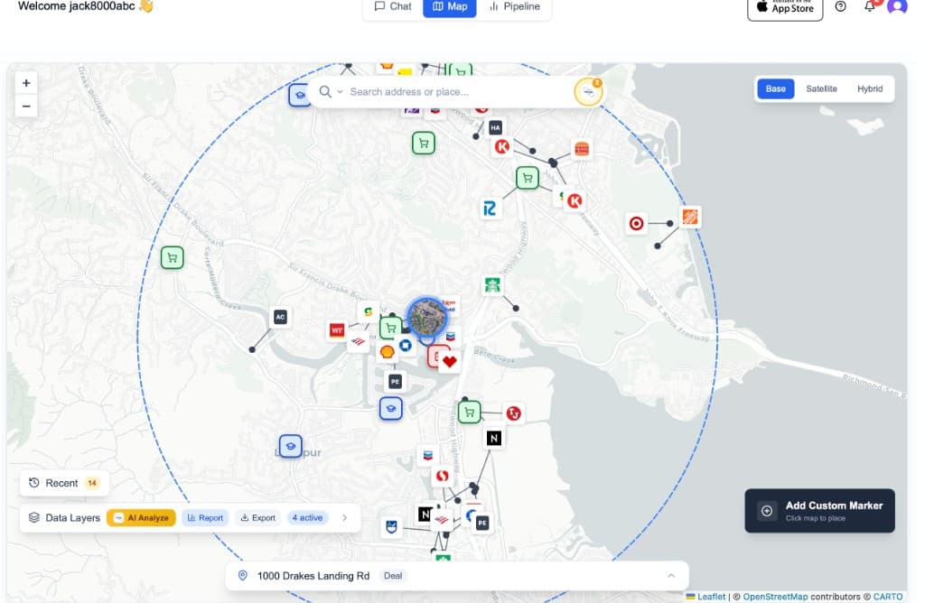The width and height of the screenshot is (925, 603).
Task: Open the CARTO attribution link
Action: pos(887,597)
